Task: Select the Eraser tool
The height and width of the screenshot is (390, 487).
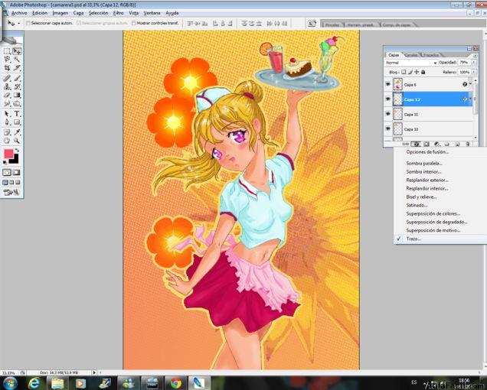Action: [7, 95]
